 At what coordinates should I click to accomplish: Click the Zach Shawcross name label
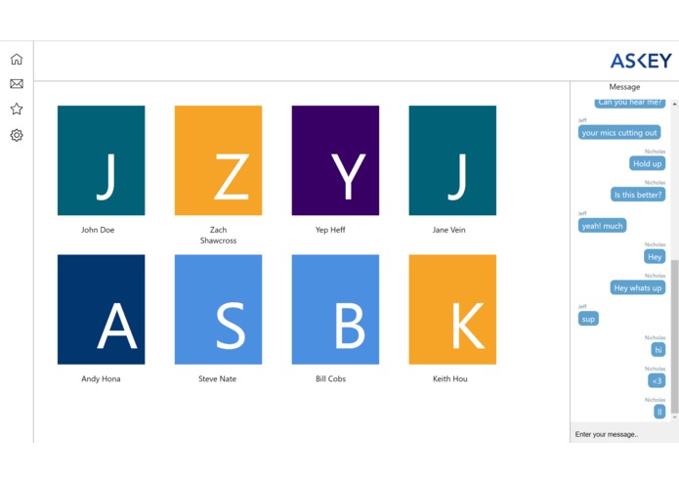(218, 235)
